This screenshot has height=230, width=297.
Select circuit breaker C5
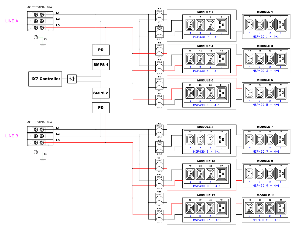click(x=159, y=84)
